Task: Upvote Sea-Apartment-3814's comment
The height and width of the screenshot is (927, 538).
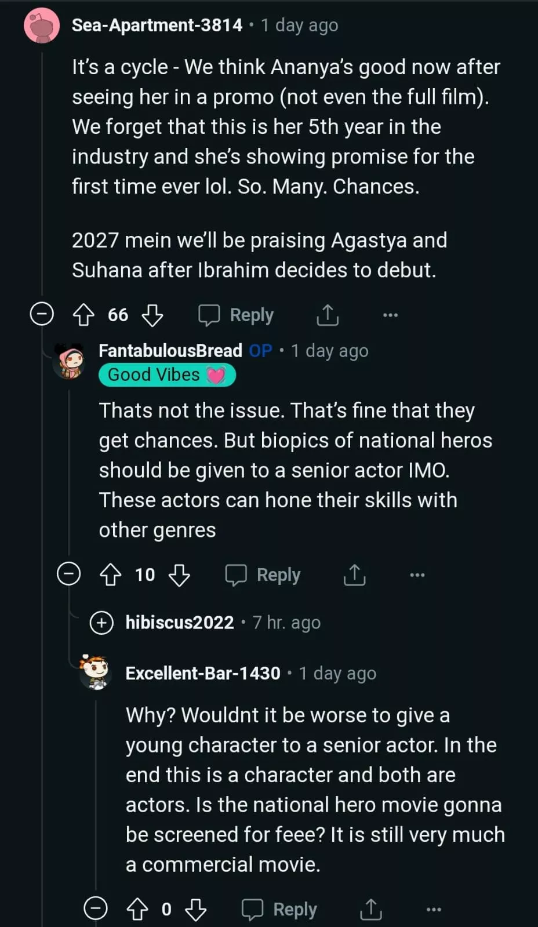Action: [x=83, y=315]
